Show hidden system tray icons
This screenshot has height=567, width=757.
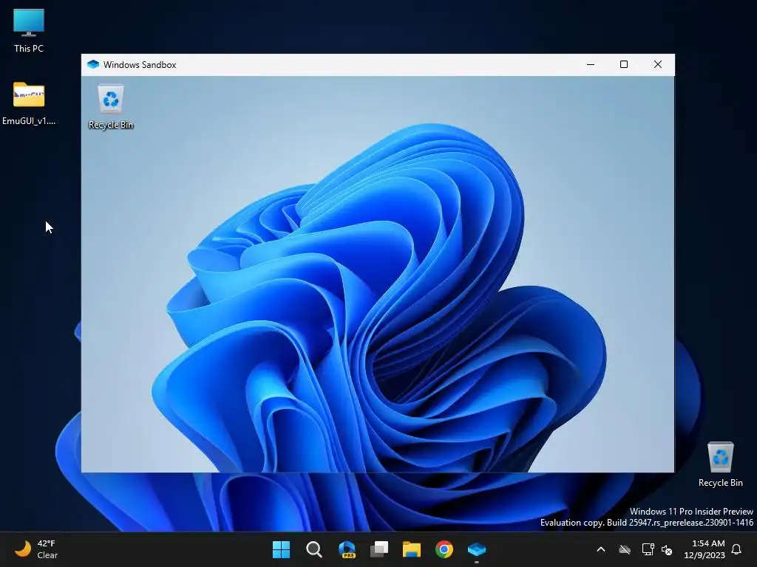click(x=601, y=549)
